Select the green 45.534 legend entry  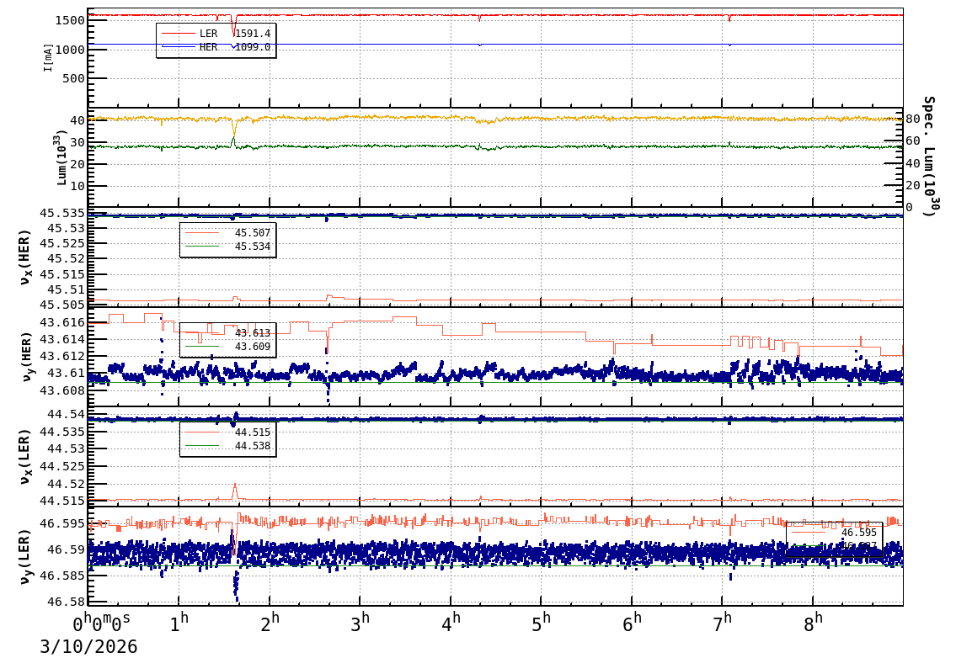(227, 247)
